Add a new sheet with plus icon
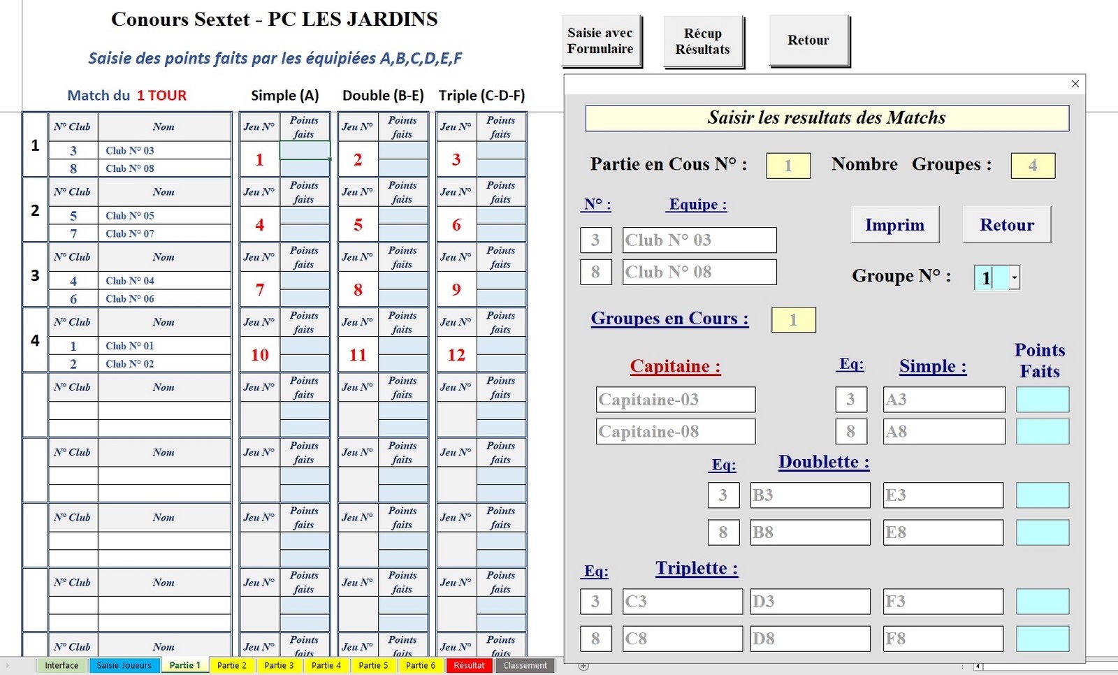 583,666
